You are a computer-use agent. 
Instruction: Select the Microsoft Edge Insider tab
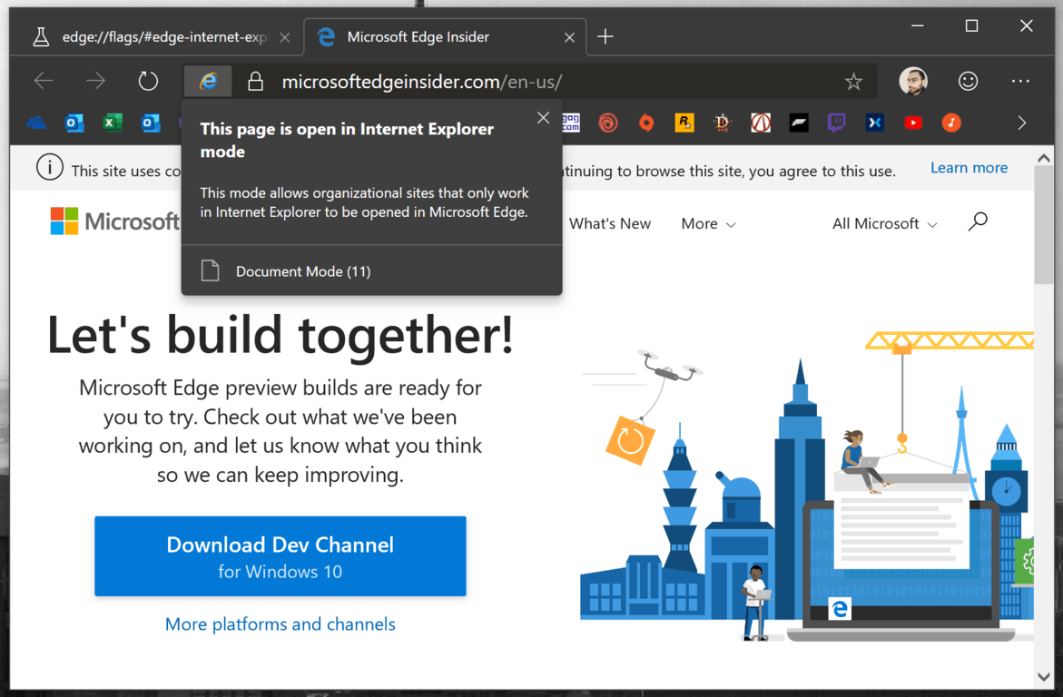coord(445,36)
